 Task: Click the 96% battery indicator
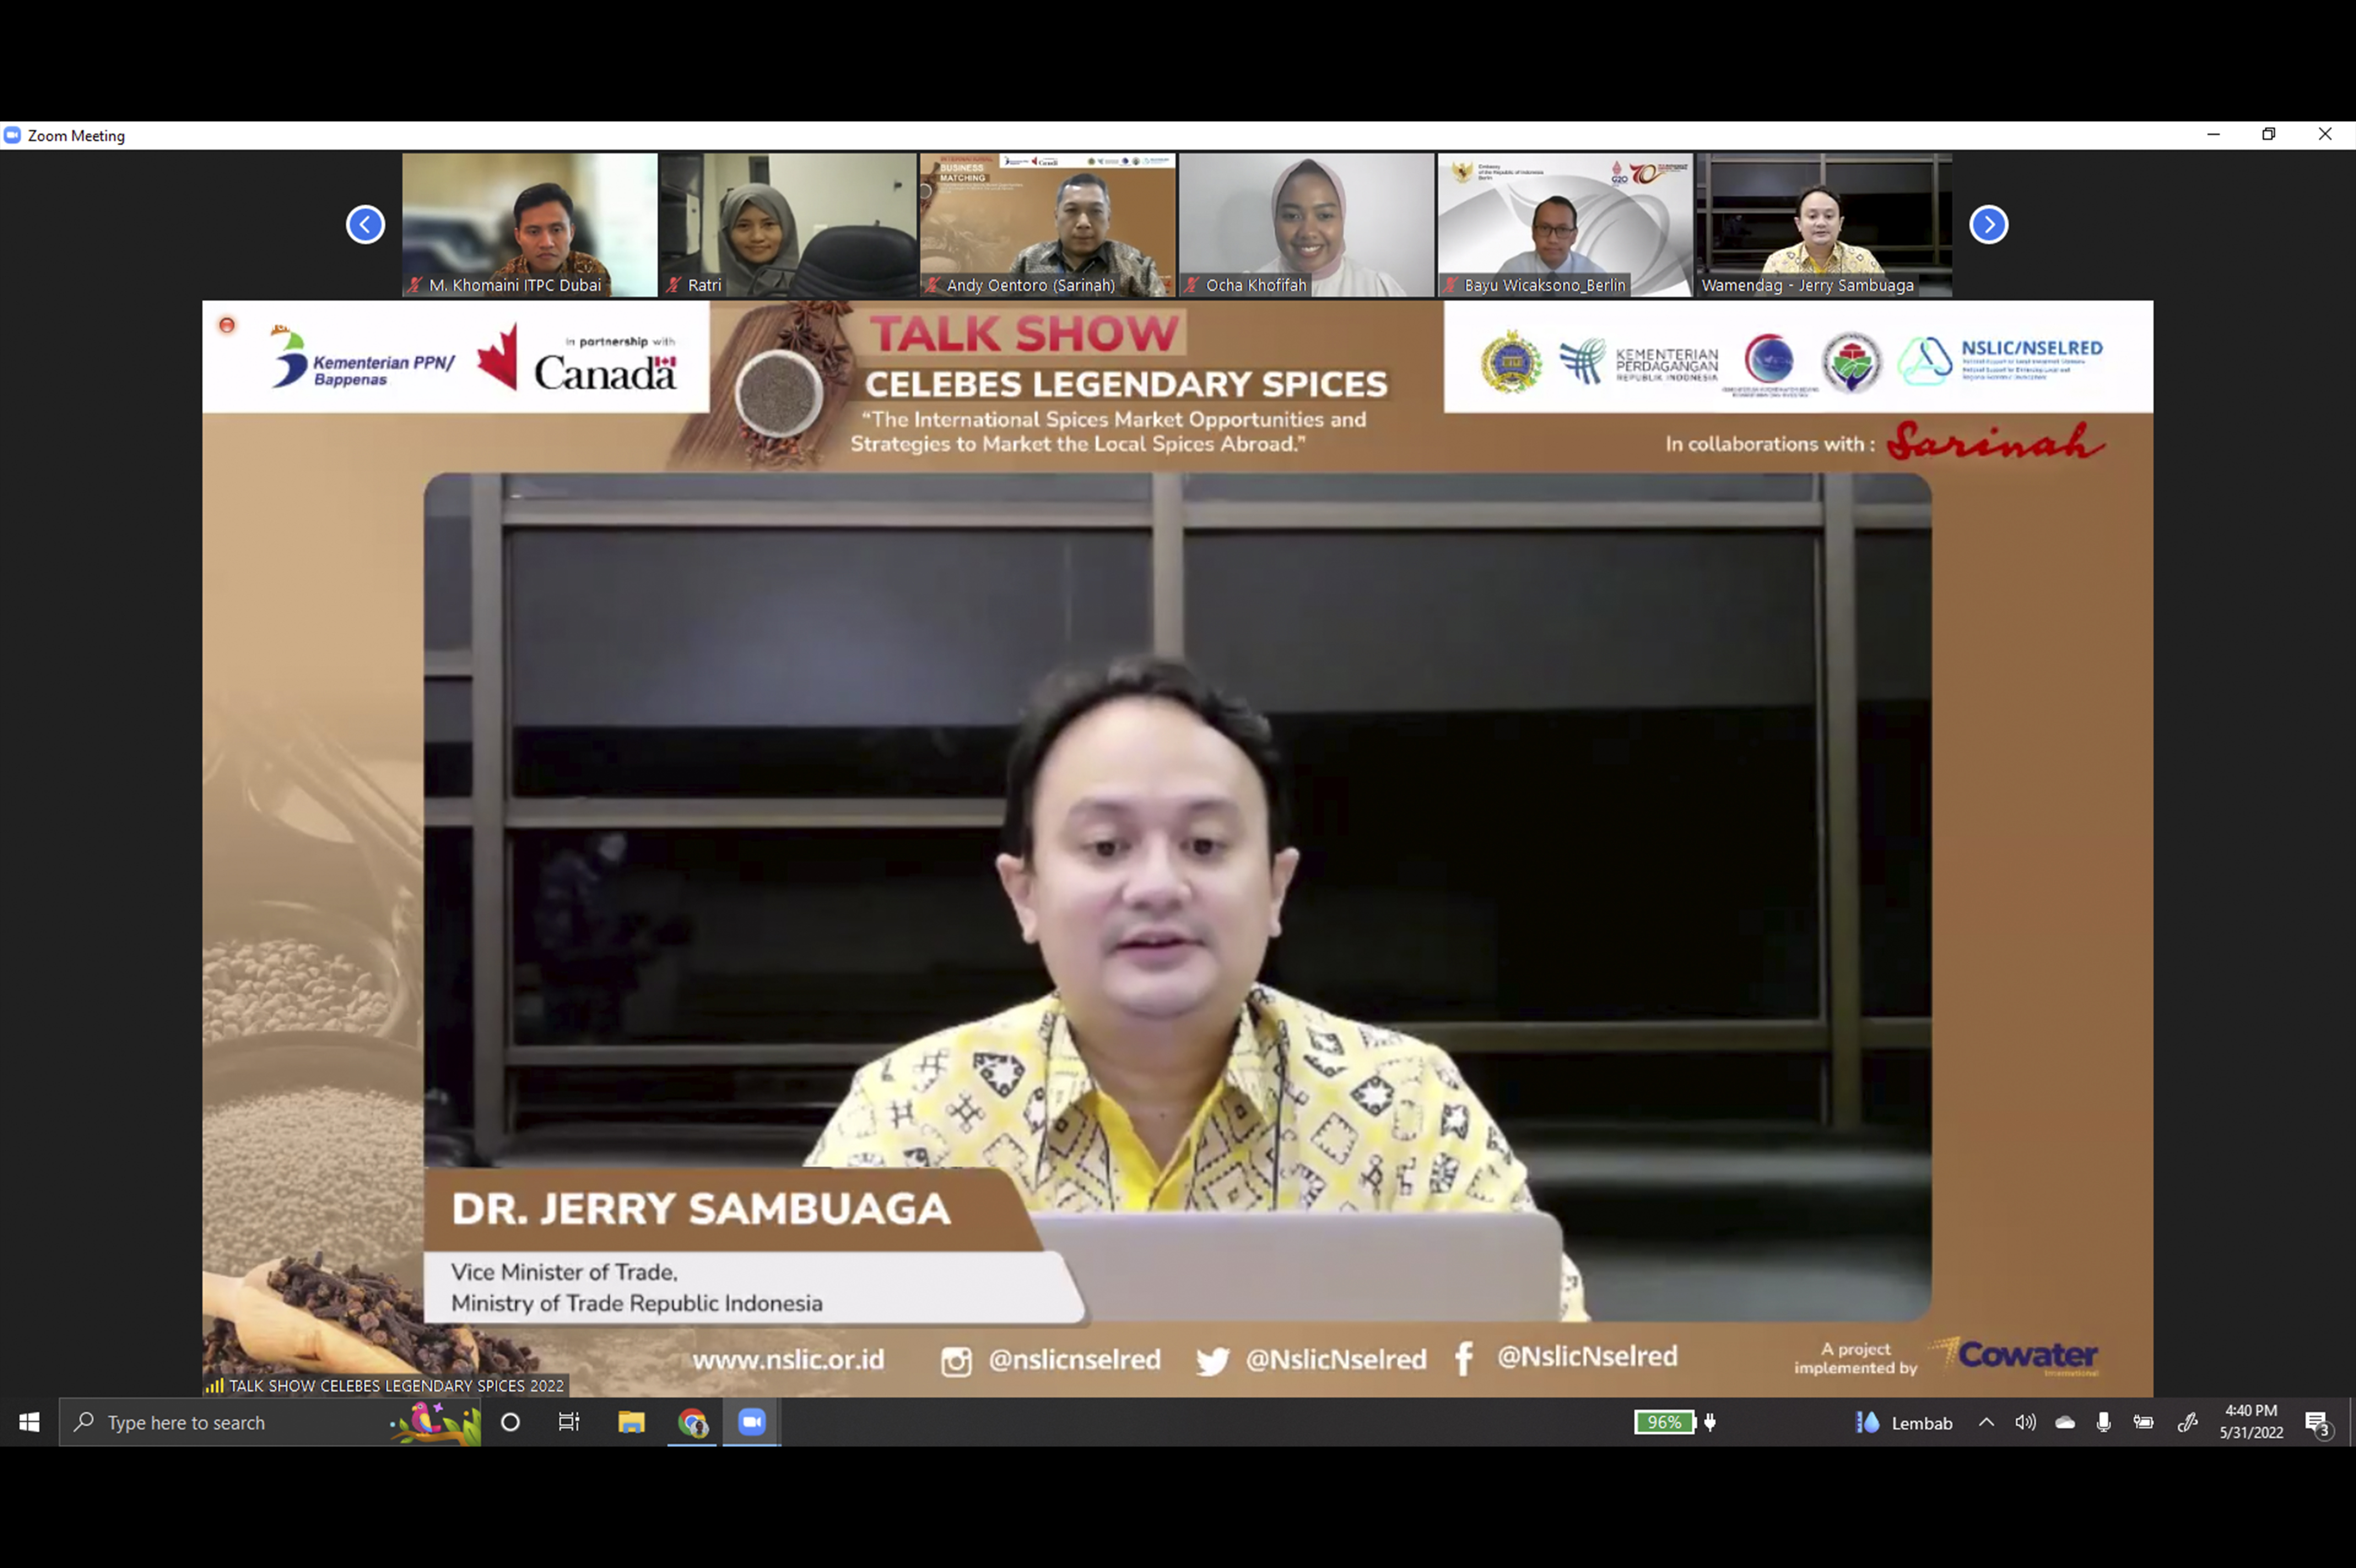click(1665, 1422)
